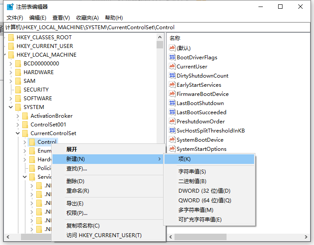Click the HKEY_CLASSES_ROOT folder icon
Viewport: 314px width, 245px height.
(x=11, y=37)
